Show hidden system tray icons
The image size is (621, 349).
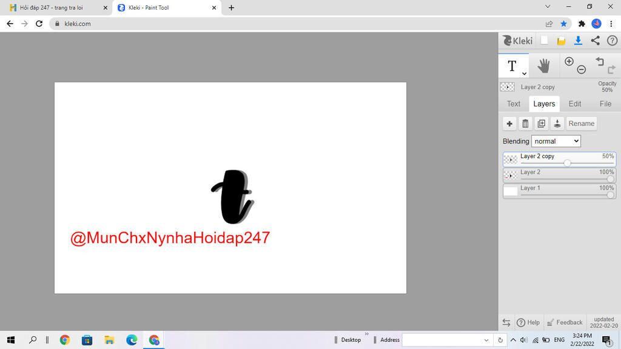click(513, 340)
